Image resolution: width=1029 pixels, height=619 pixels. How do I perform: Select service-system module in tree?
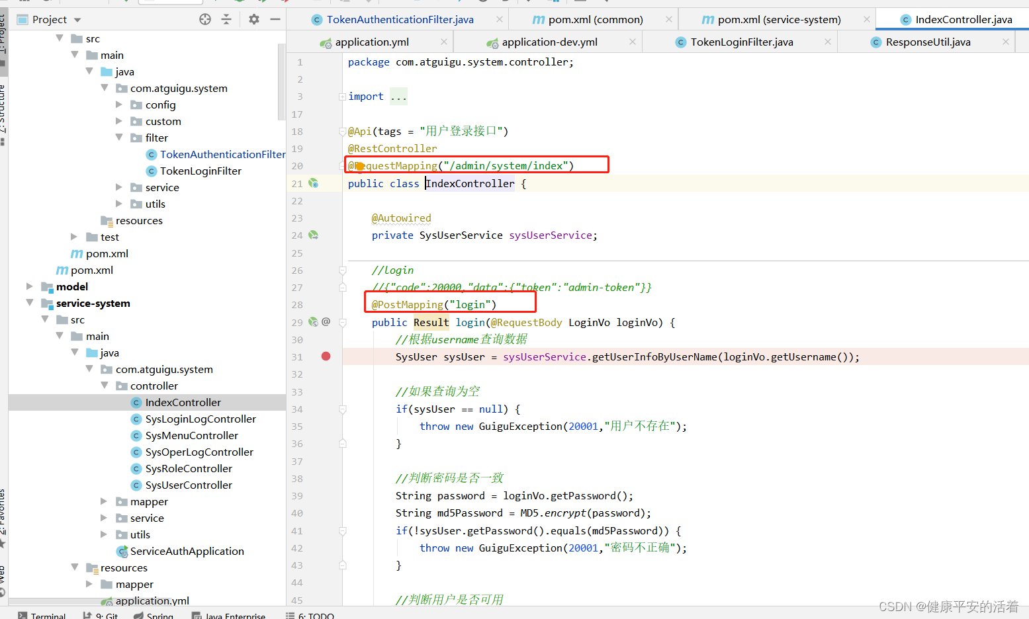point(93,303)
